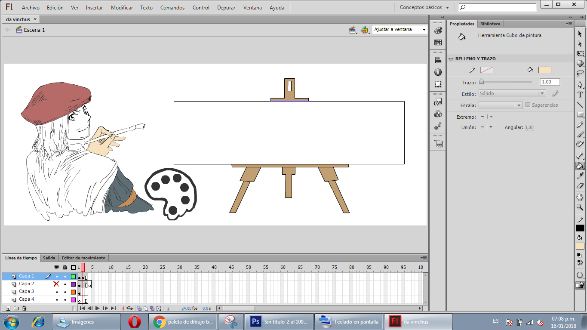Open the Conceptos básicos workspace dropdown
Viewport: 587px width, 330px height.
424,7
